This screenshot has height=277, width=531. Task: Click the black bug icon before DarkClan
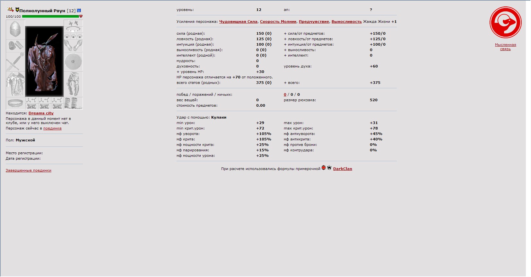click(x=329, y=168)
